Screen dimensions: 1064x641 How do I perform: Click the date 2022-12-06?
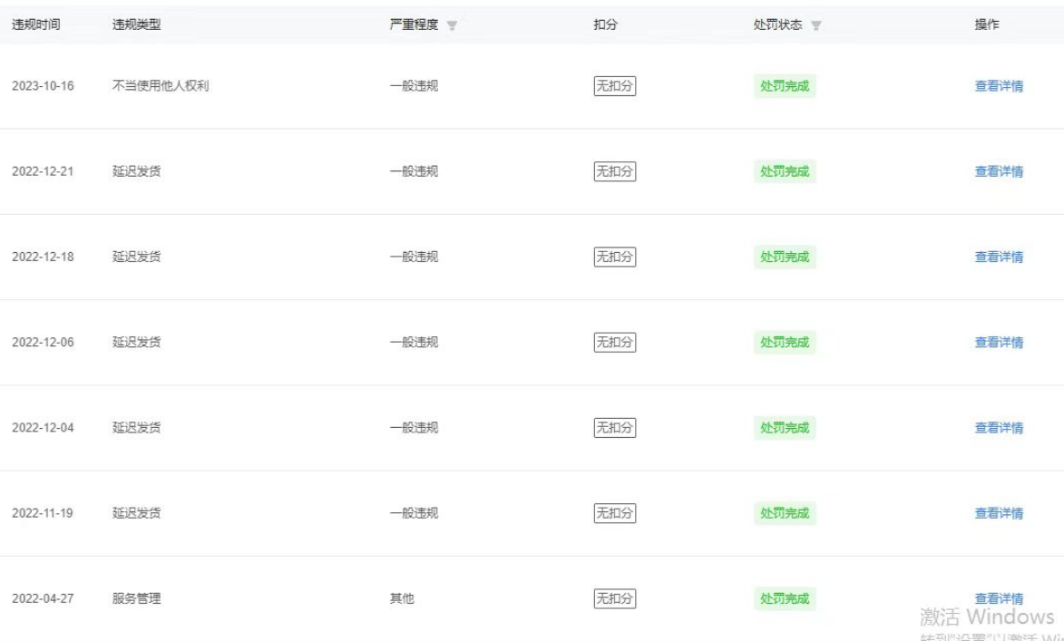tap(43, 342)
